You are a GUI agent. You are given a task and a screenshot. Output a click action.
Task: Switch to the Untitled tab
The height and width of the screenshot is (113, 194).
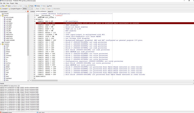pos(33,11)
